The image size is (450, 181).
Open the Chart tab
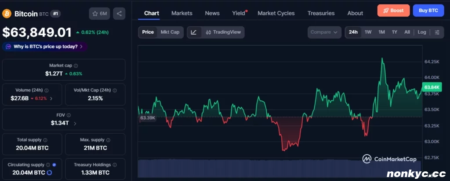click(x=152, y=13)
